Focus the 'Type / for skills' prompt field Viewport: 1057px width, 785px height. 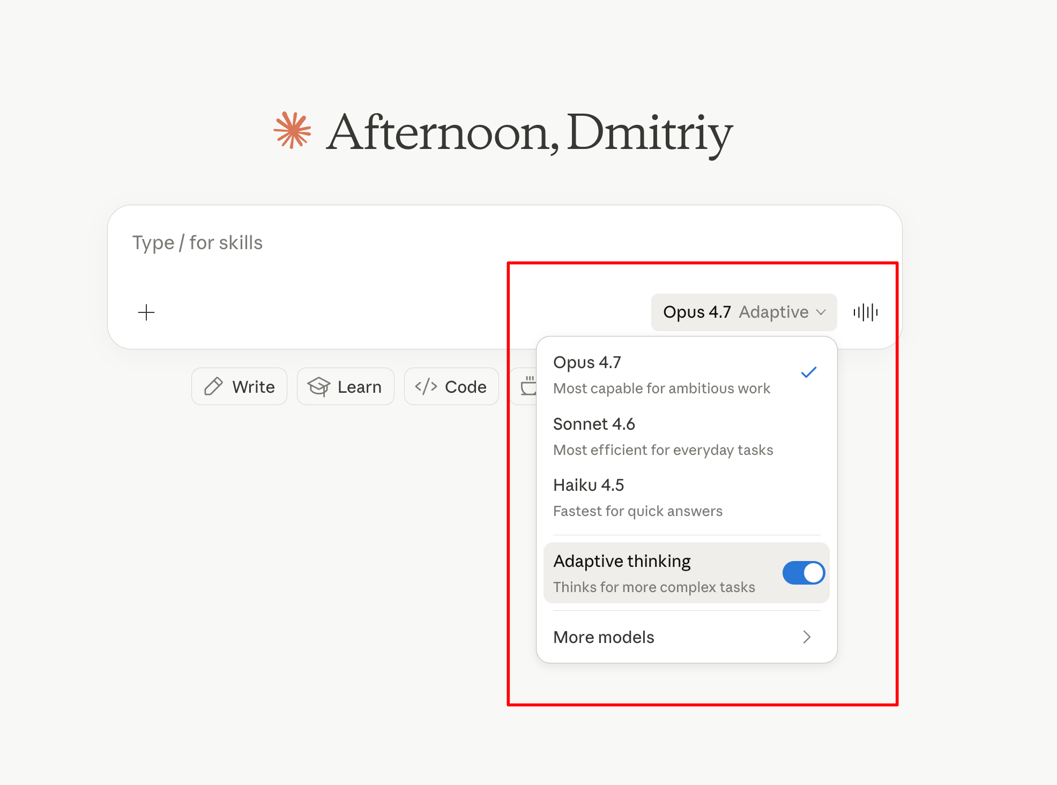[504, 243]
